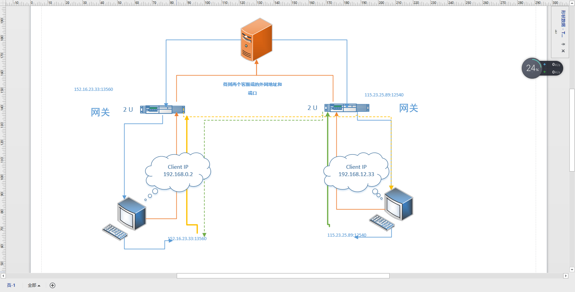The width and height of the screenshot is (575, 292).
Task: Click the horizontal scrollbar right arrow
Action: click(x=566, y=276)
